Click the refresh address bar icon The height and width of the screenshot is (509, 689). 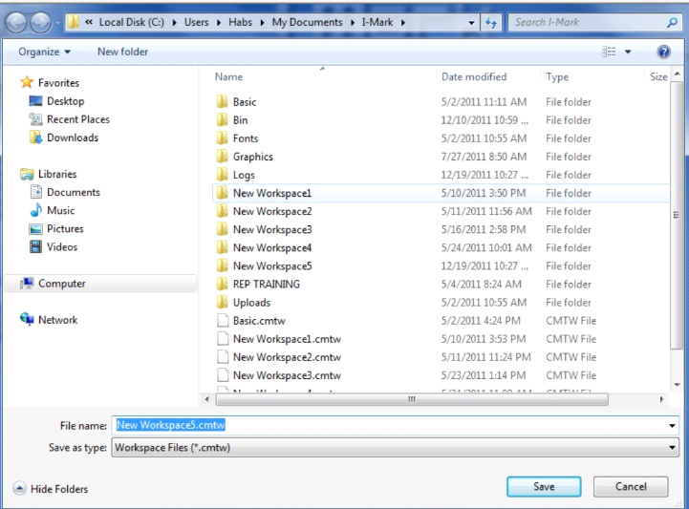pos(492,22)
